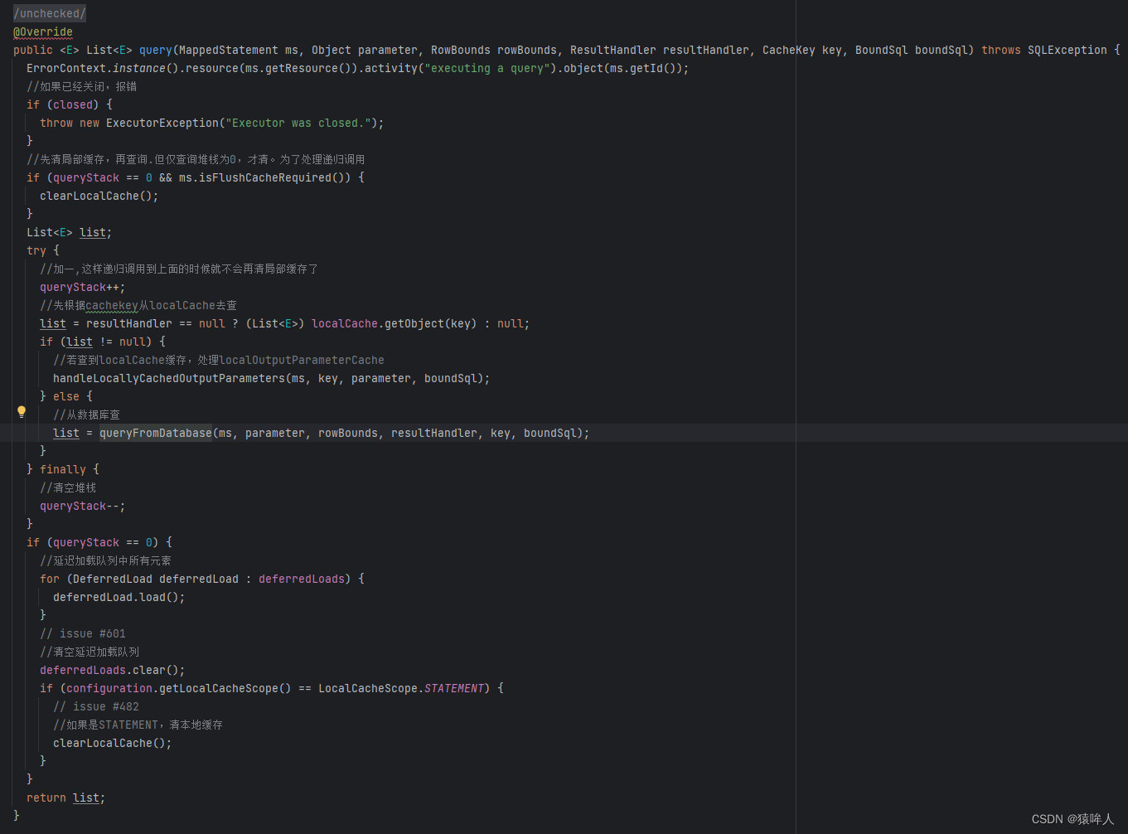Click the ErrorContext class name
This screenshot has height=834, width=1128.
coord(66,68)
